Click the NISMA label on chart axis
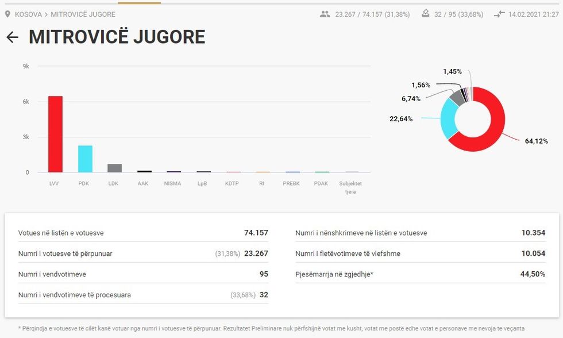The image size is (563, 338). click(x=172, y=184)
